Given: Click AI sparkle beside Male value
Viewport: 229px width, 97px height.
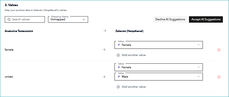Looking at the screenshot, I should click(119, 76).
